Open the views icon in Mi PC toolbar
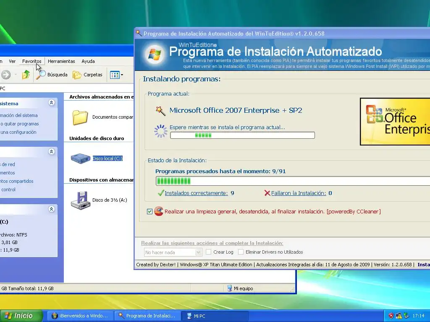The width and height of the screenshot is (430, 322). click(x=115, y=75)
